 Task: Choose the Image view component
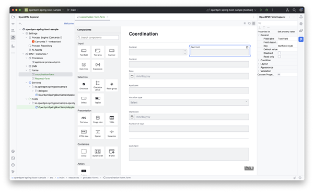(98, 119)
